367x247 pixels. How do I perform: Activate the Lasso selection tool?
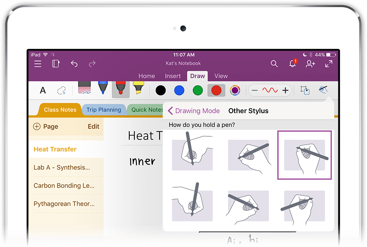coord(61,90)
